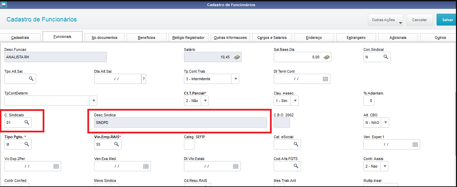Go to the Endereço tab
The width and height of the screenshot is (457, 187).
tap(314, 38)
